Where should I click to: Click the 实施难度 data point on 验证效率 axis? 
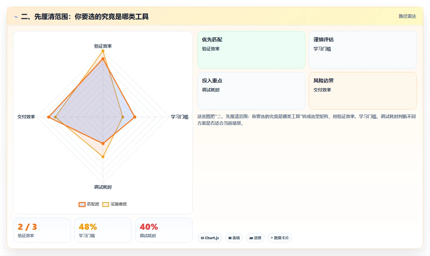point(103,51)
